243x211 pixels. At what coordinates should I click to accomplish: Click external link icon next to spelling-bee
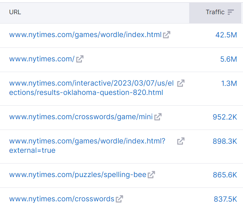pos(151,175)
